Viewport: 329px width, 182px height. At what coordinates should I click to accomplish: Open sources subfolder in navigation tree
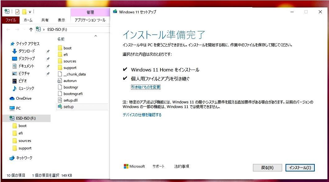click(22, 141)
